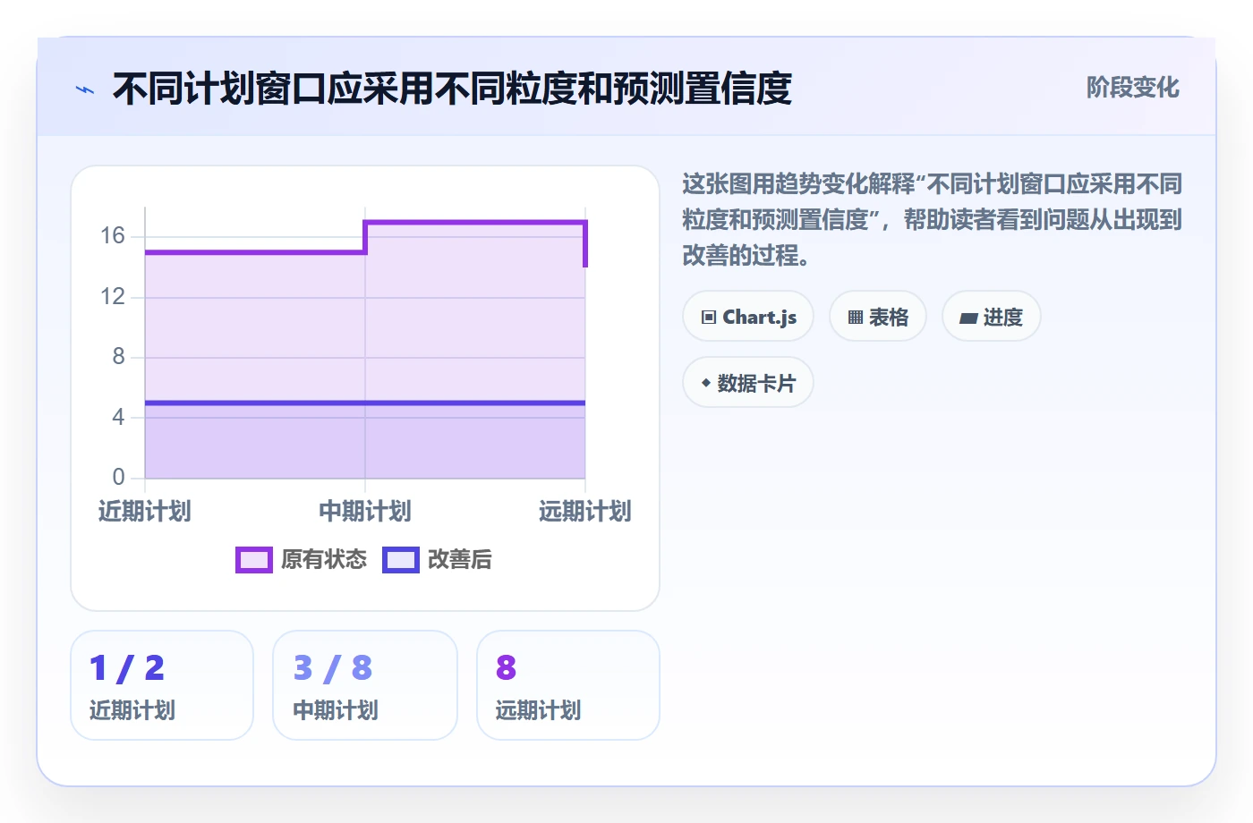The width and height of the screenshot is (1253, 823).
Task: Open the 8 远期计划 stat card
Action: tap(568, 685)
